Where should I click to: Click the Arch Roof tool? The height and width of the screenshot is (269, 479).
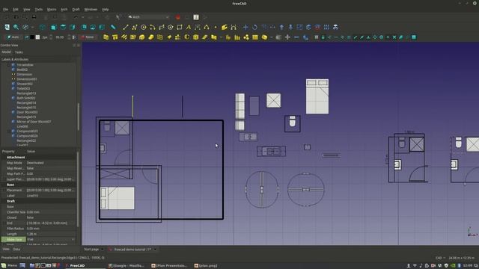pyautogui.click(x=169, y=37)
